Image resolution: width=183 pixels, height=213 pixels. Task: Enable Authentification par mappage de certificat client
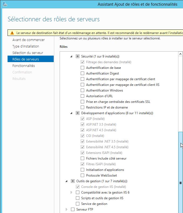82,79
